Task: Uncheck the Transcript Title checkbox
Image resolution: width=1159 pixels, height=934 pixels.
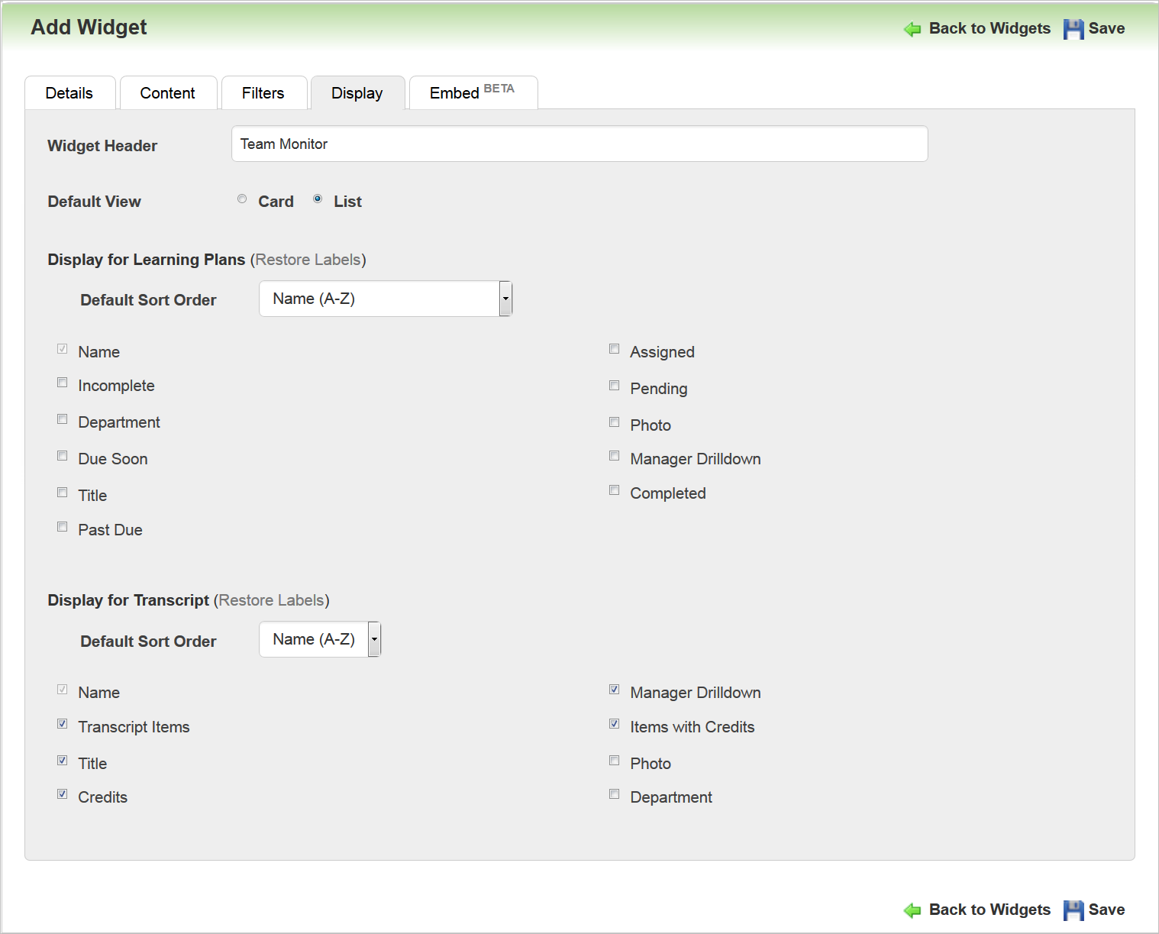Action: [x=63, y=761]
